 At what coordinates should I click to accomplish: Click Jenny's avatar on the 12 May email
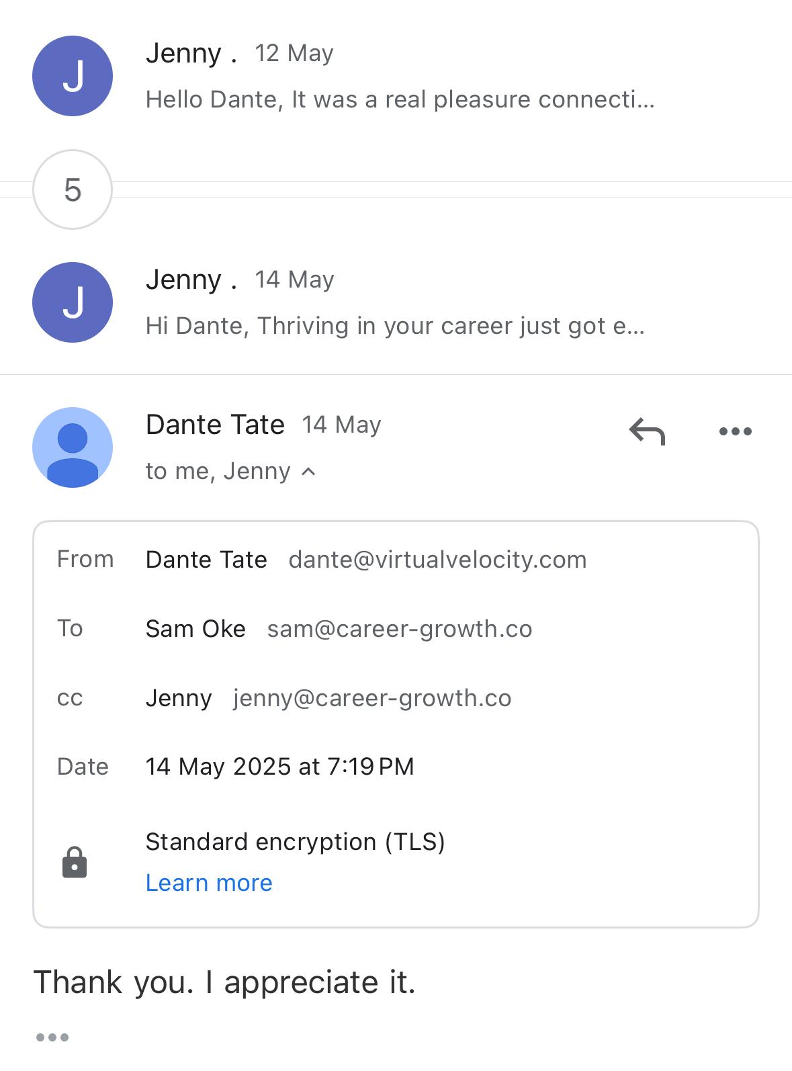(73, 76)
